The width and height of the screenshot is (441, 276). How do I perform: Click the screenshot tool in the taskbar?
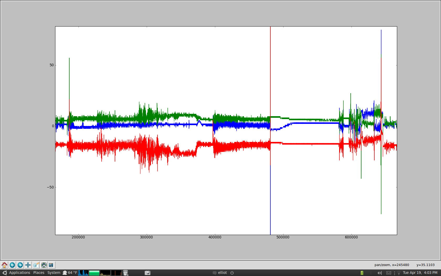[x=147, y=273]
